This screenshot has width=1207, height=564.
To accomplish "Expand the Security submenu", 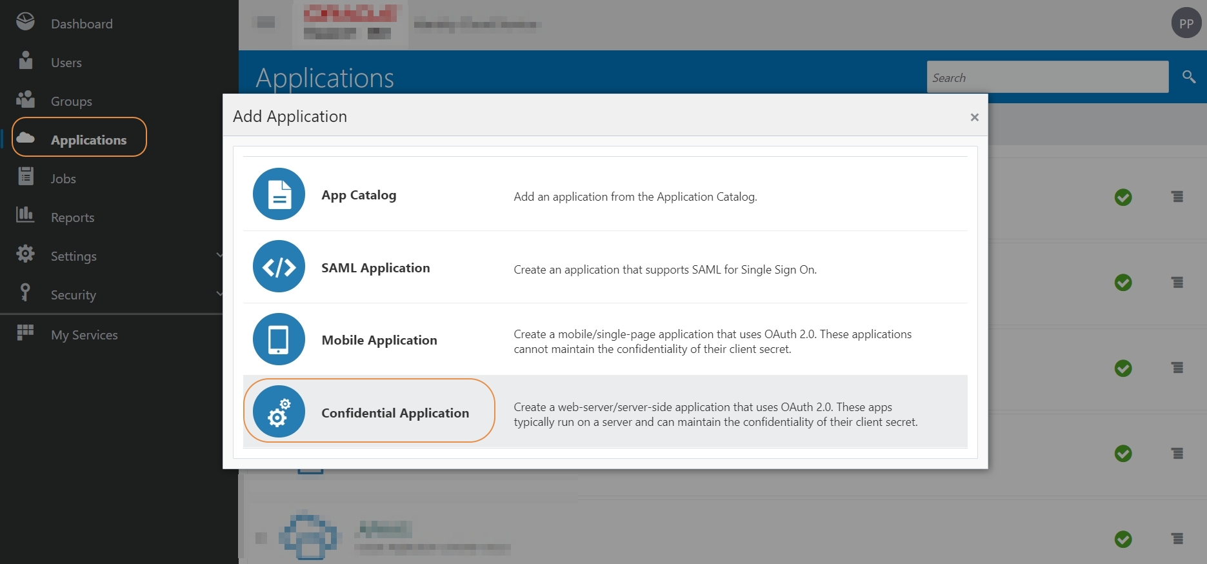I will [74, 295].
